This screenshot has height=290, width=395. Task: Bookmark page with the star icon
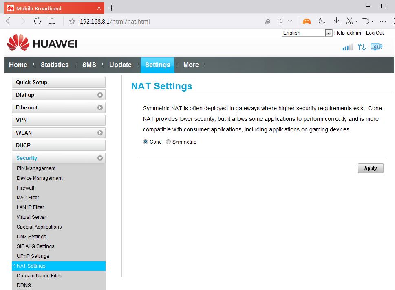72,21
